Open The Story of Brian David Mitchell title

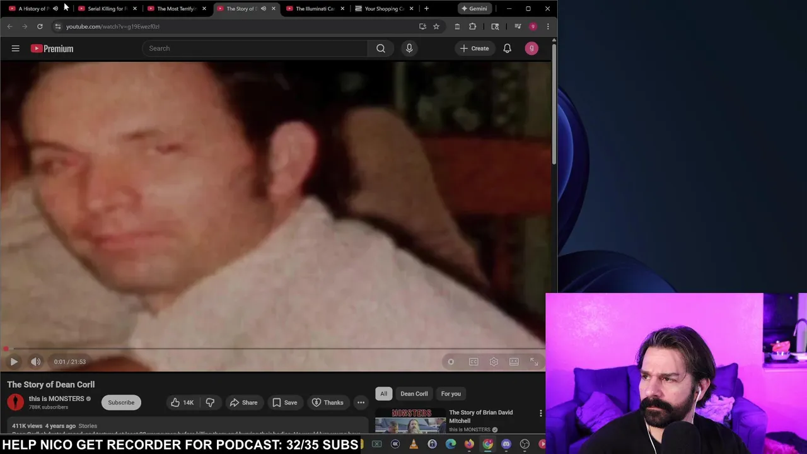tap(481, 416)
